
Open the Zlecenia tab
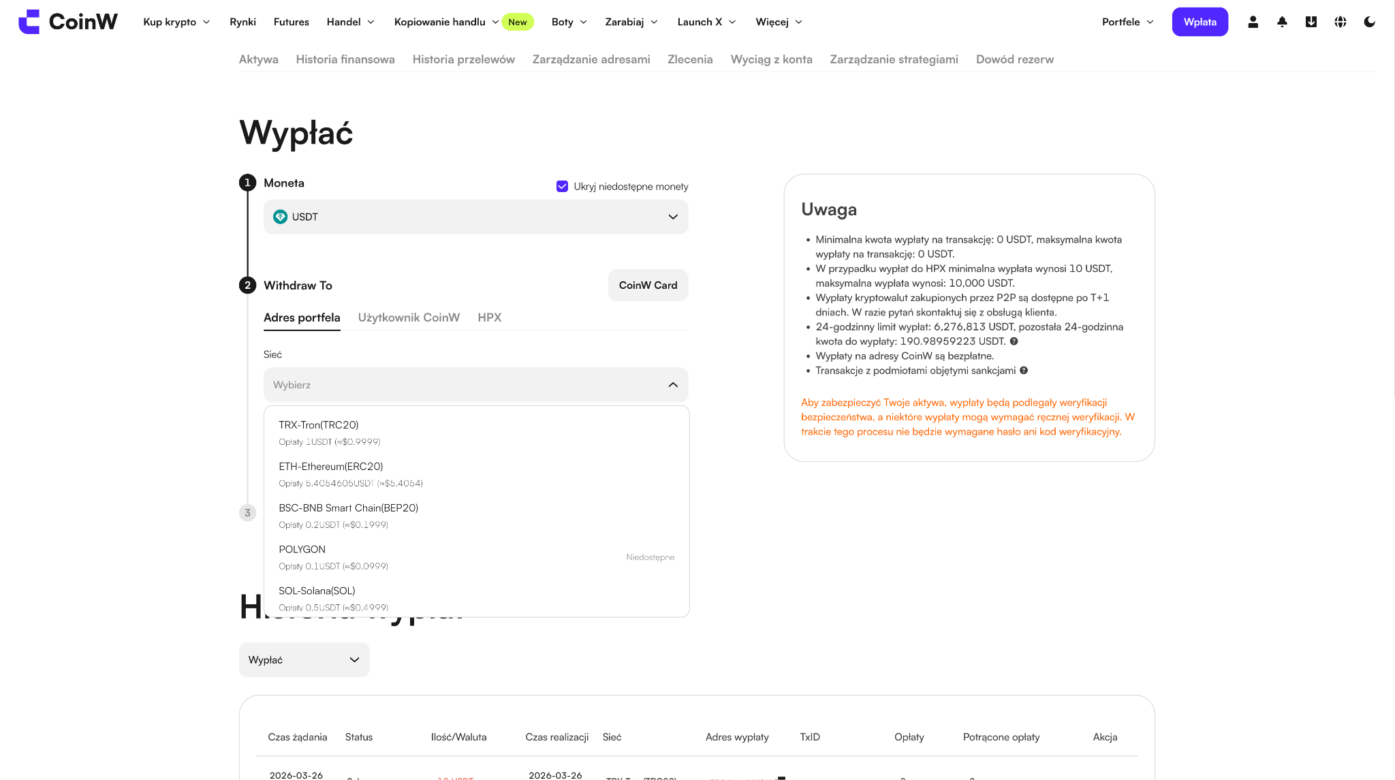[x=690, y=59]
